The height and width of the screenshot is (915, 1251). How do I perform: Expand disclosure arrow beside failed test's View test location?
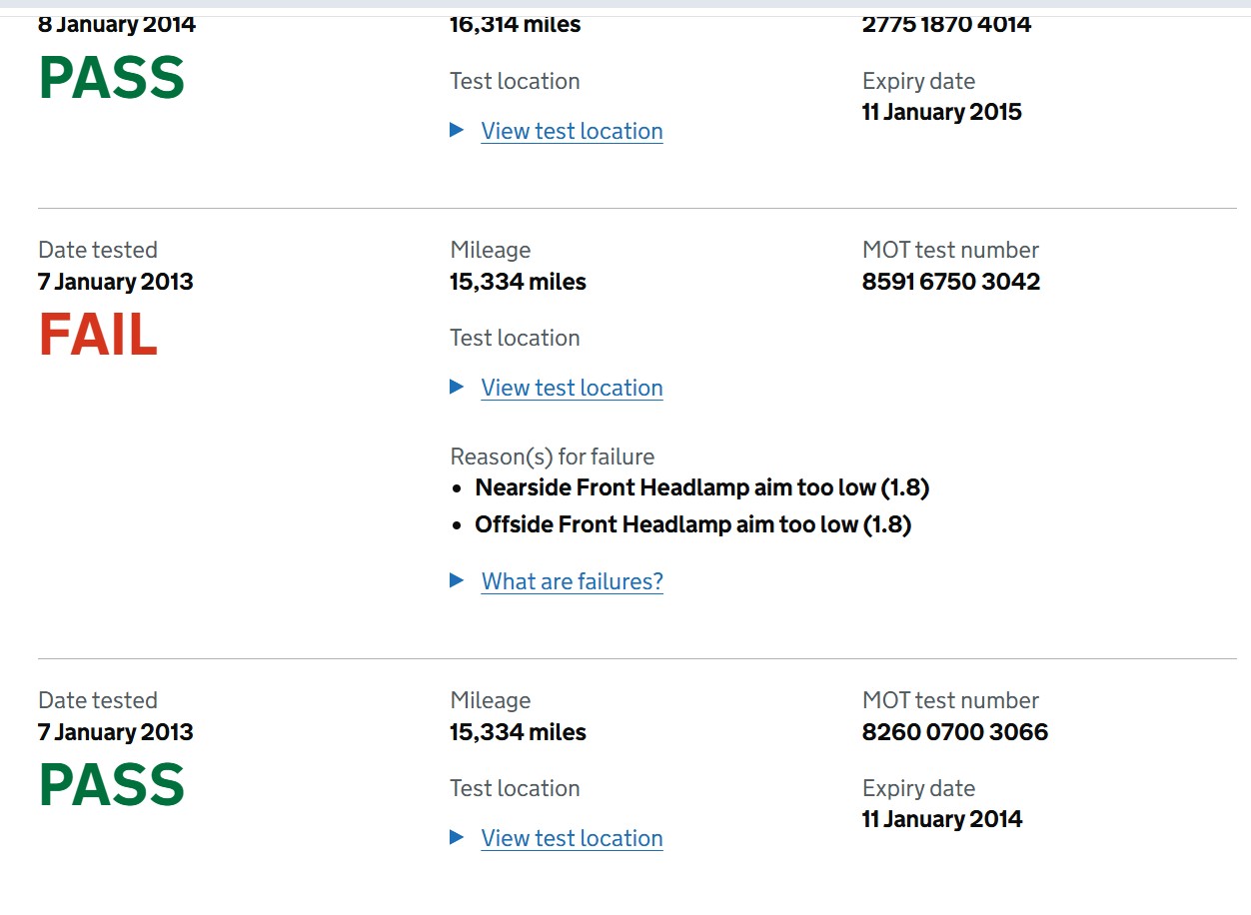[x=457, y=387]
